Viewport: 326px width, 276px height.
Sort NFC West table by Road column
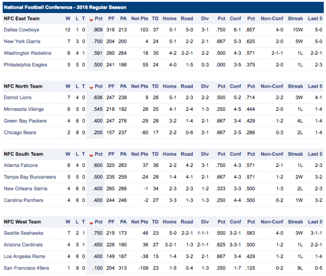(187, 221)
